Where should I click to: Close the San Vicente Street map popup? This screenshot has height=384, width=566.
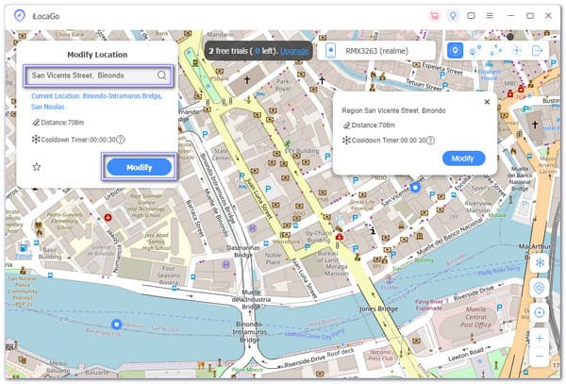point(487,101)
